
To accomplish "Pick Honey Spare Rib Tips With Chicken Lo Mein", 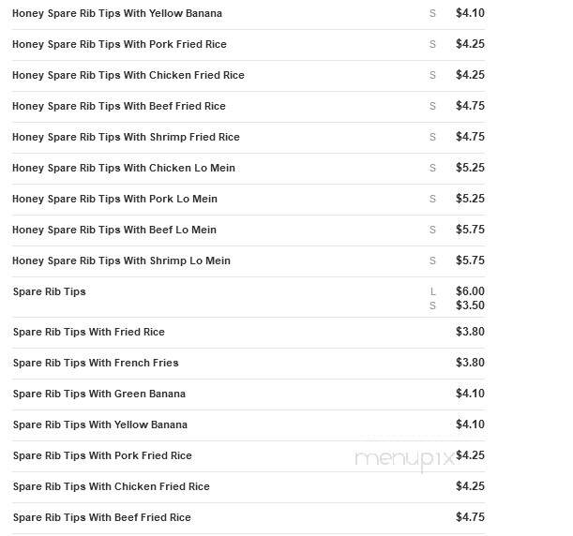I will pyautogui.click(x=124, y=168).
